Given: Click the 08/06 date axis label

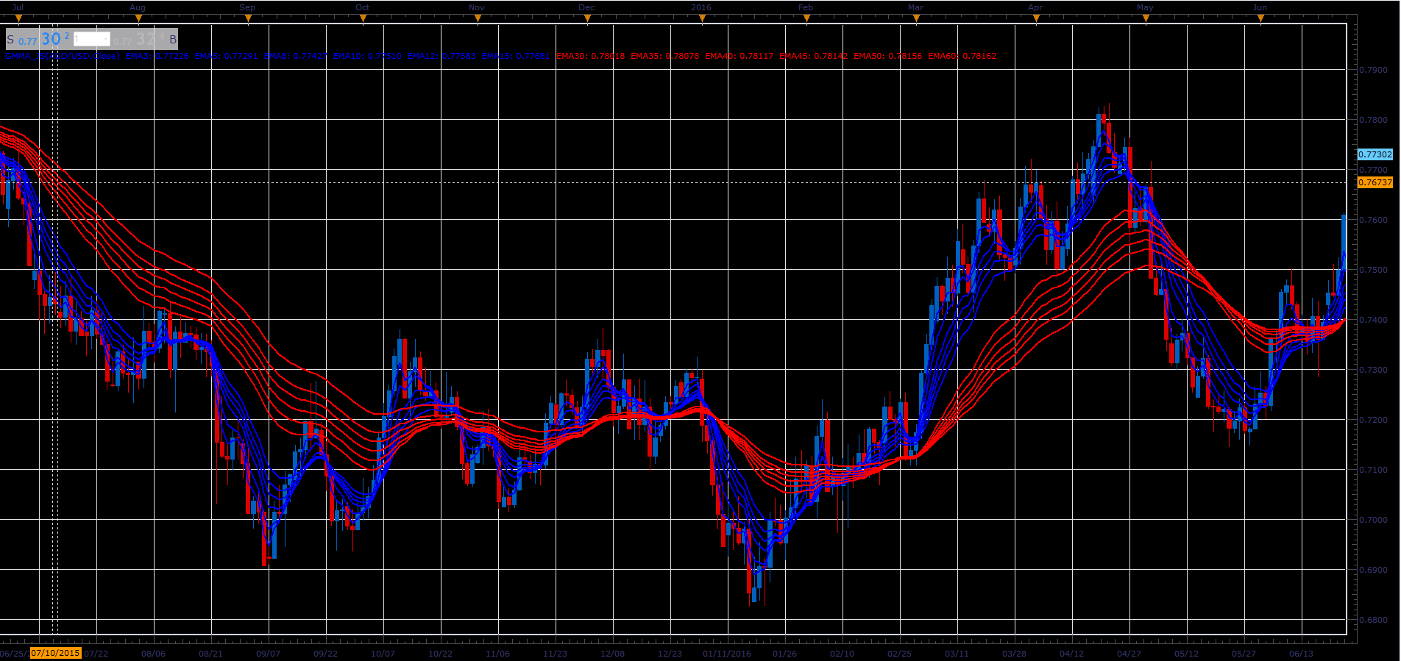Looking at the screenshot, I should point(153,654).
